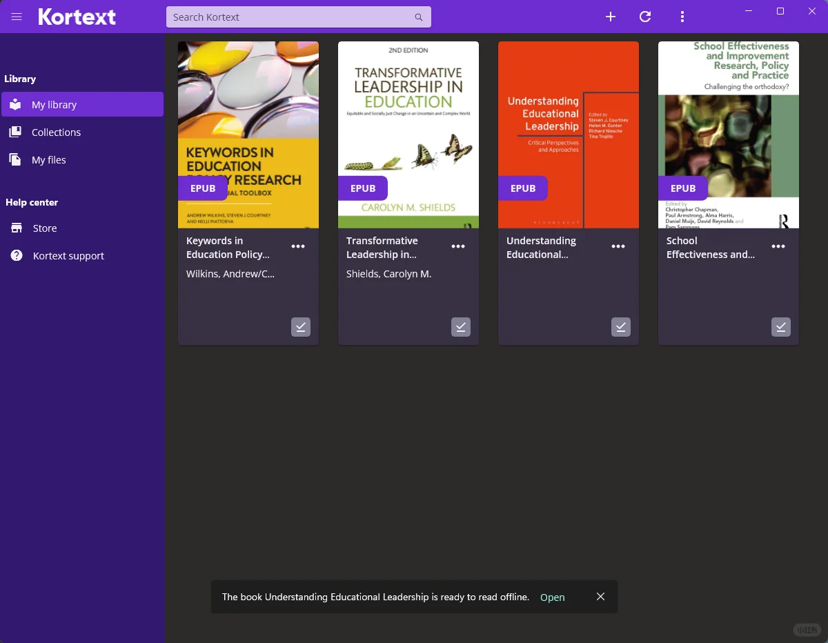The height and width of the screenshot is (643, 828).
Task: Dismiss the offline-ready notification
Action: [x=600, y=597]
